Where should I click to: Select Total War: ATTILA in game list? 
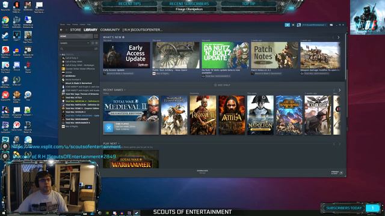(73, 97)
